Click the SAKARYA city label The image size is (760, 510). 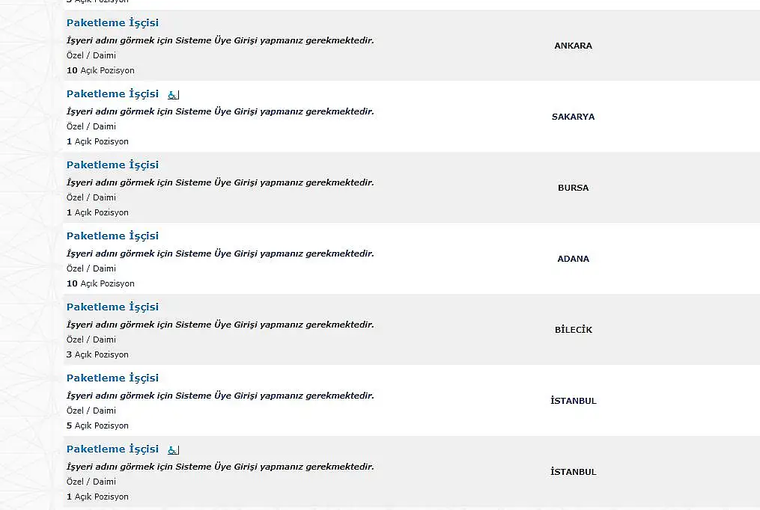574,117
